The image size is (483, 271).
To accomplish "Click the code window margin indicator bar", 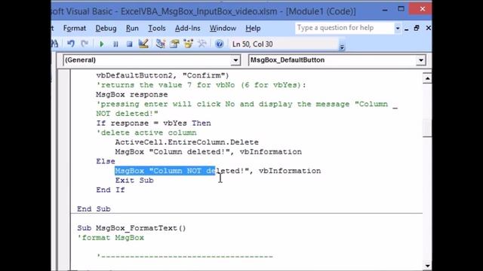I will tap(63, 169).
